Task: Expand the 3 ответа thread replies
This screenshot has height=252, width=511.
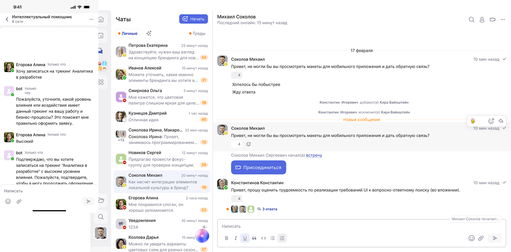Action: pyautogui.click(x=270, y=209)
